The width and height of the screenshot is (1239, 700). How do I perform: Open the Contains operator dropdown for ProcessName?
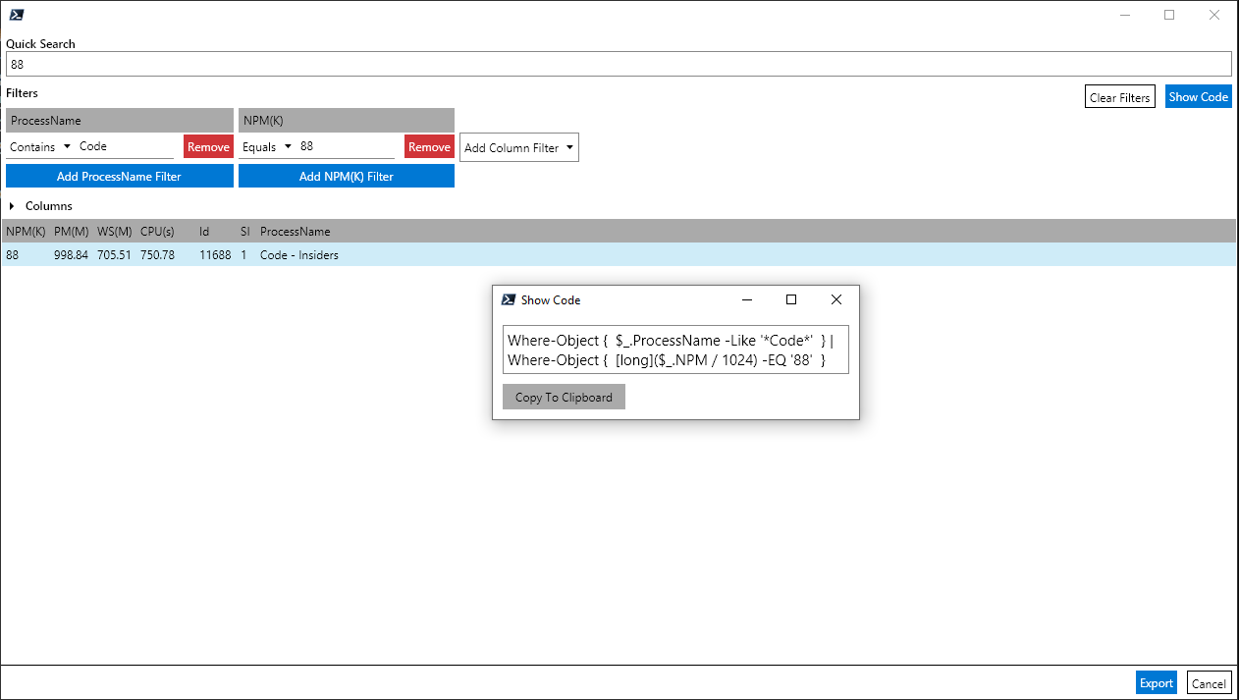point(40,147)
